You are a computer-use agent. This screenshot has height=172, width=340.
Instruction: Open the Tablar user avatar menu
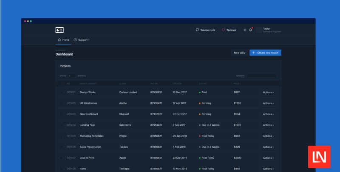click(x=259, y=30)
